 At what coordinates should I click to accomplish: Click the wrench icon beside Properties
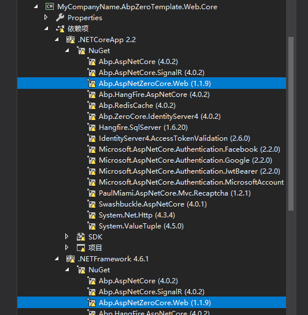coord(60,18)
